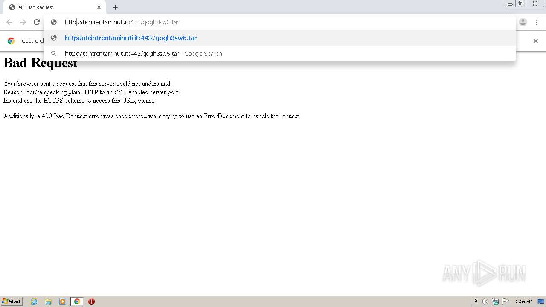Open the volume speaker tray icon
Image resolution: width=546 pixels, height=307 pixels.
pos(485,301)
